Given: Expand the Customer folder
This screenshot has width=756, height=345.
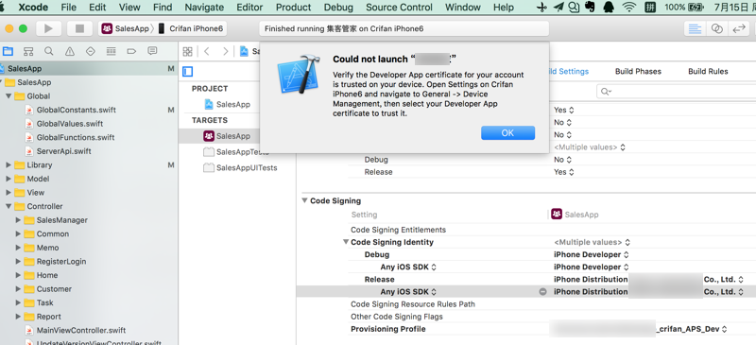Looking at the screenshot, I should (x=18, y=289).
